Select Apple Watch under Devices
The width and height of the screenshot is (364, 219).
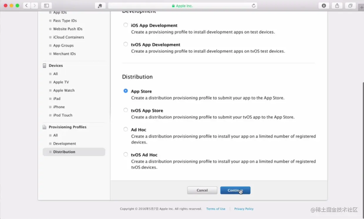tap(64, 90)
